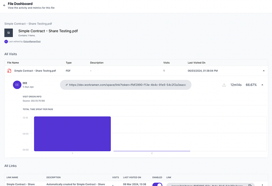
Task: Click the 'LAST VISITED ON' header in All Links
Action: coord(132,177)
